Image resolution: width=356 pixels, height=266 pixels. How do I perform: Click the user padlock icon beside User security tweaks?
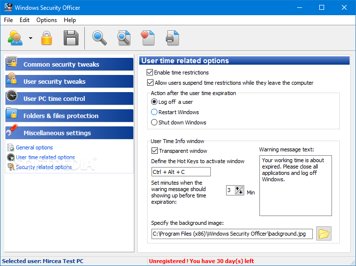click(x=12, y=78)
